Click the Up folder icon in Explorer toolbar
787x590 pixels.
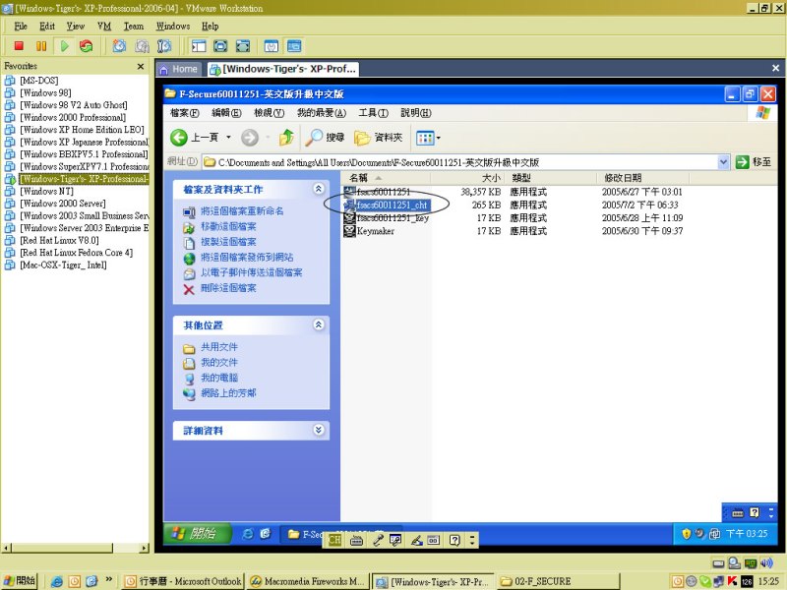[286, 138]
